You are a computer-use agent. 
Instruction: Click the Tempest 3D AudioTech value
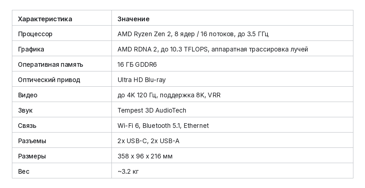[x=152, y=110]
